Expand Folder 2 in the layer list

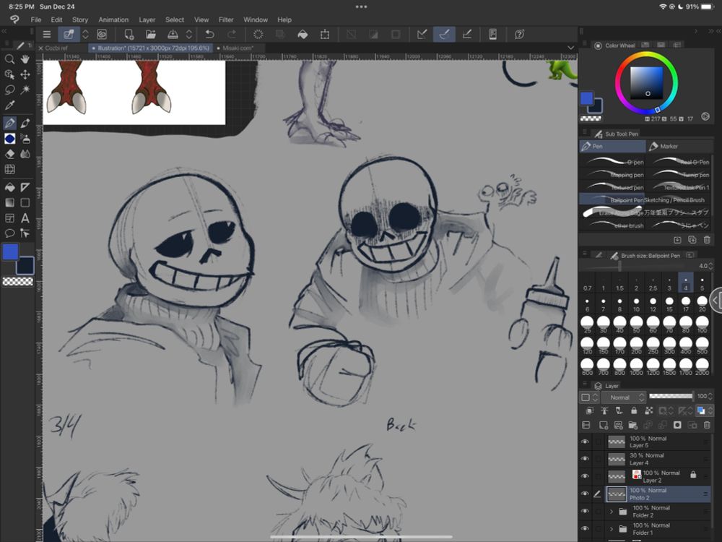(x=612, y=512)
